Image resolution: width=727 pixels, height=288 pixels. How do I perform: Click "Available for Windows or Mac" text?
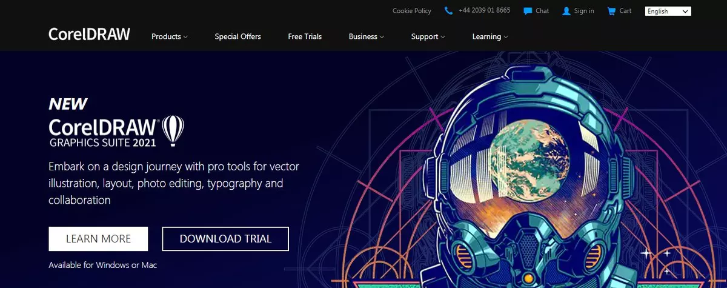(x=103, y=265)
